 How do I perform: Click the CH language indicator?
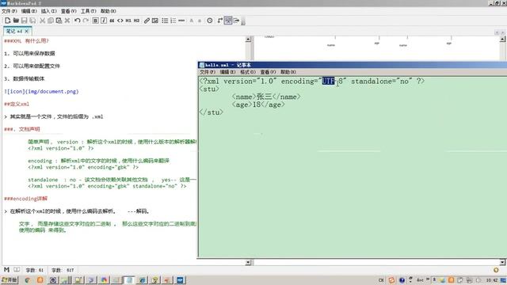381,279
